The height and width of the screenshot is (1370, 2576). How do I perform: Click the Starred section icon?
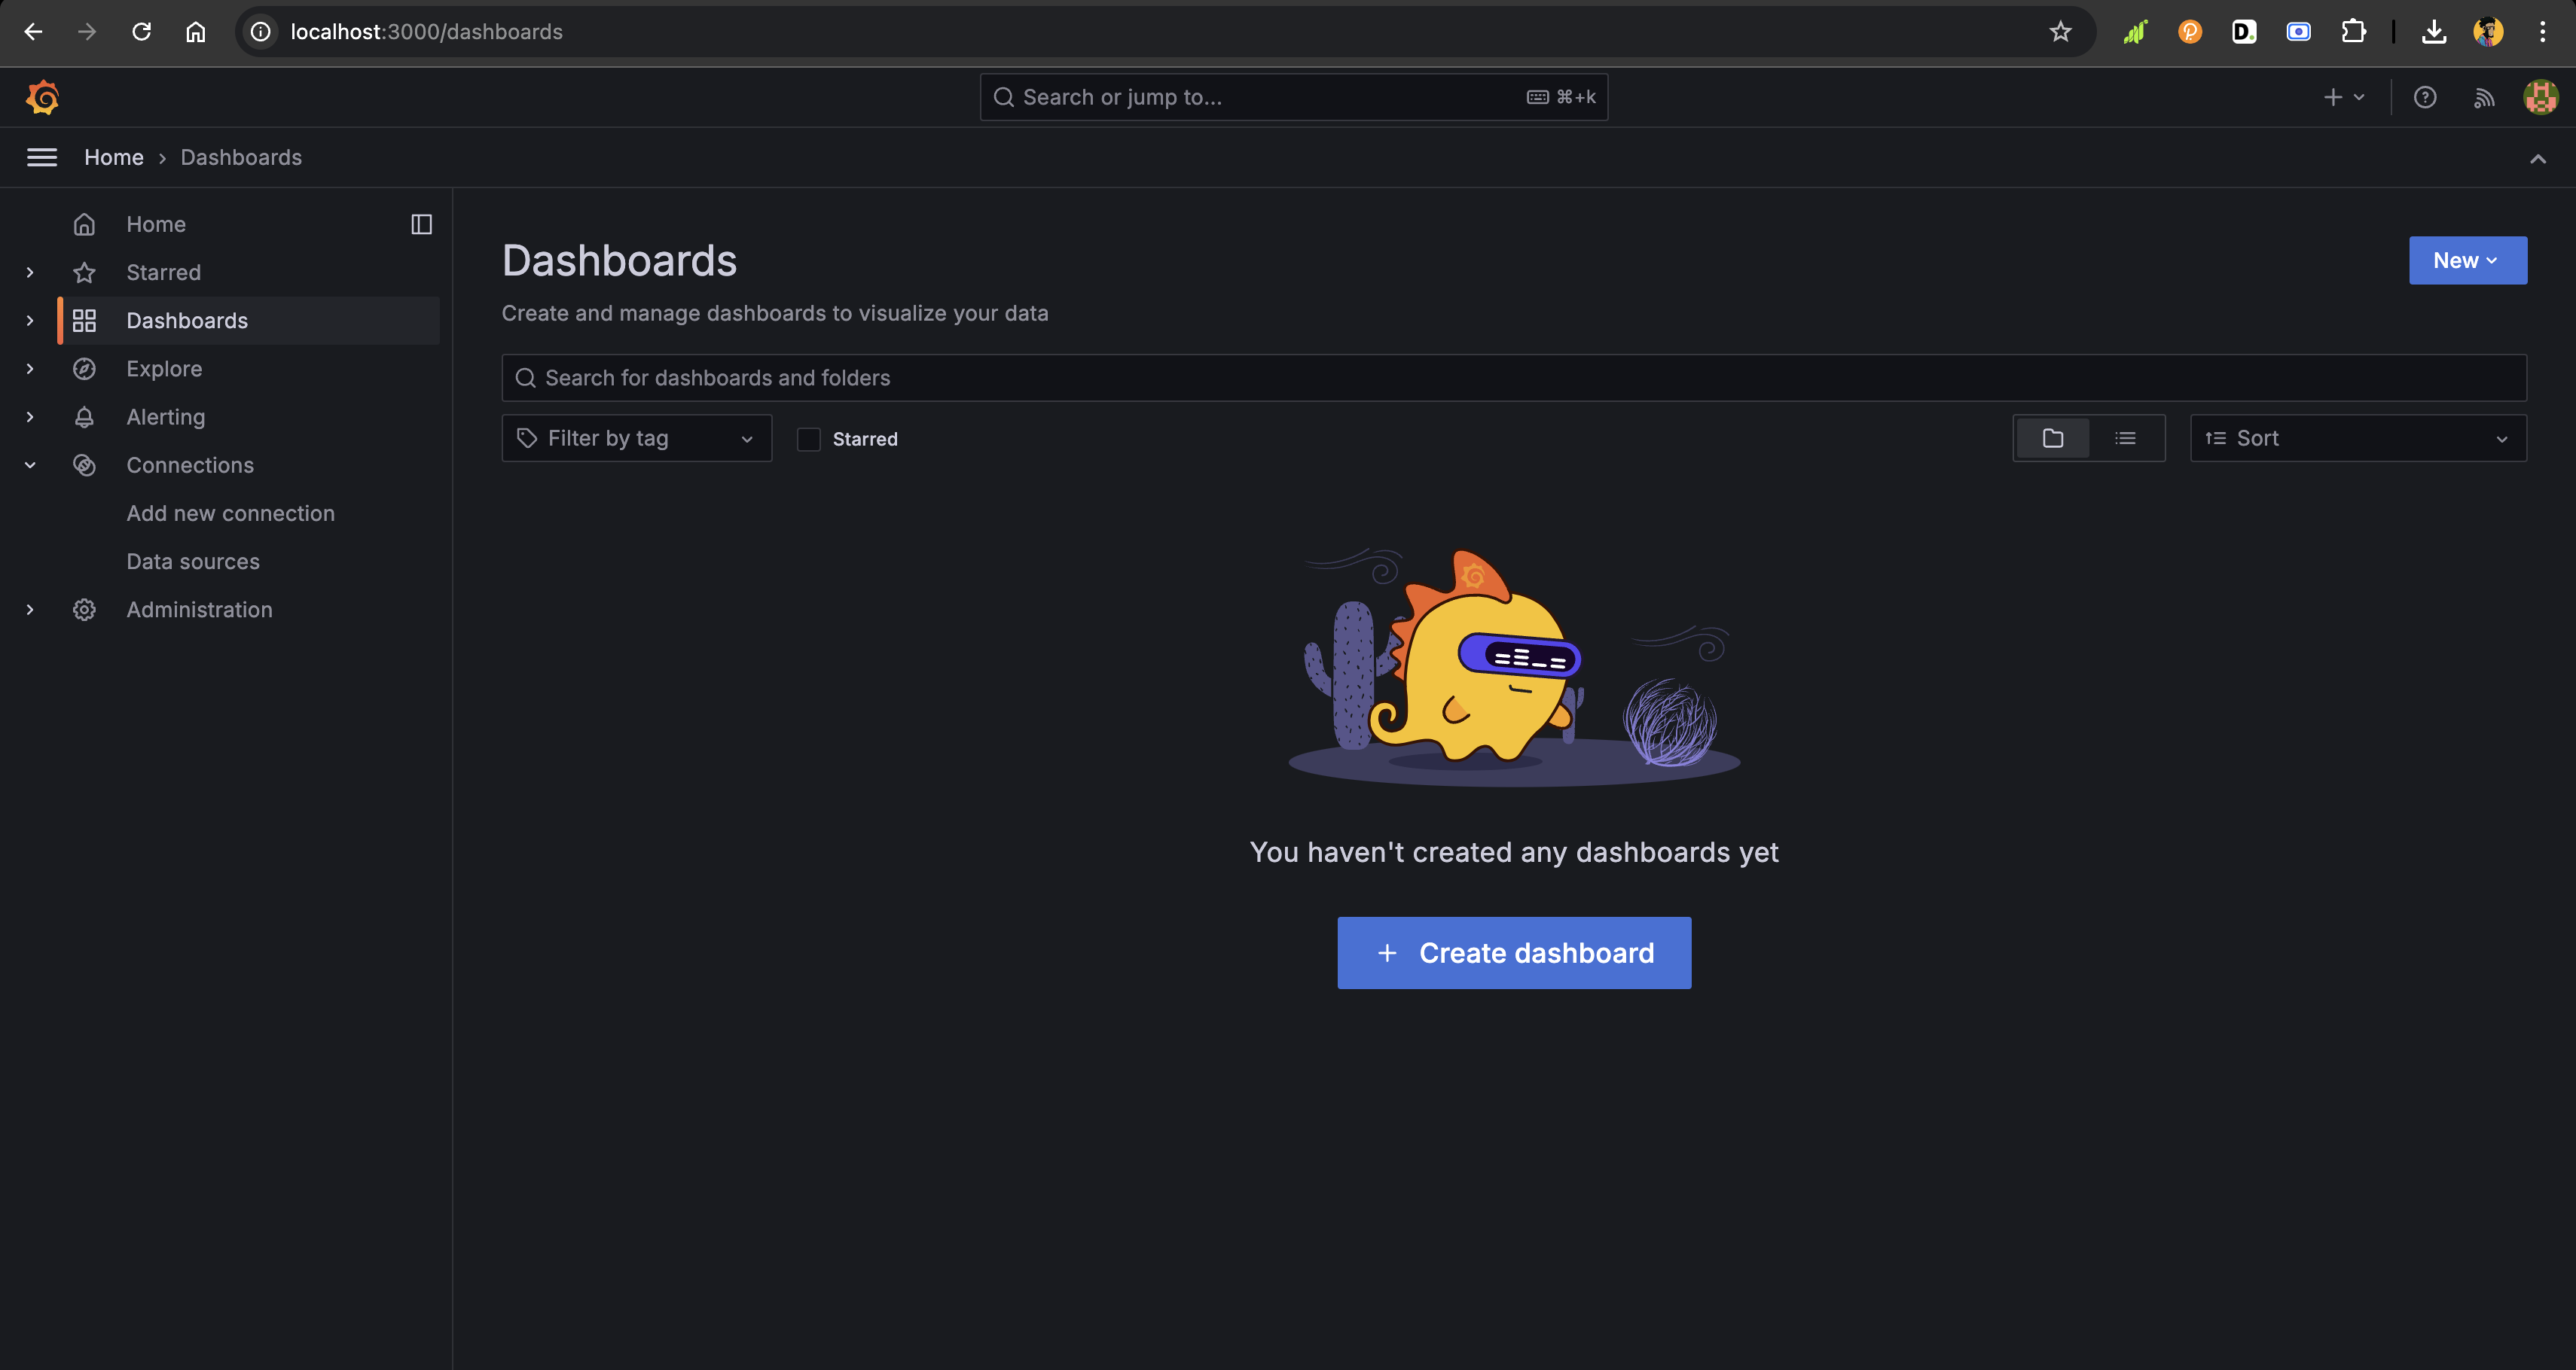click(x=85, y=270)
